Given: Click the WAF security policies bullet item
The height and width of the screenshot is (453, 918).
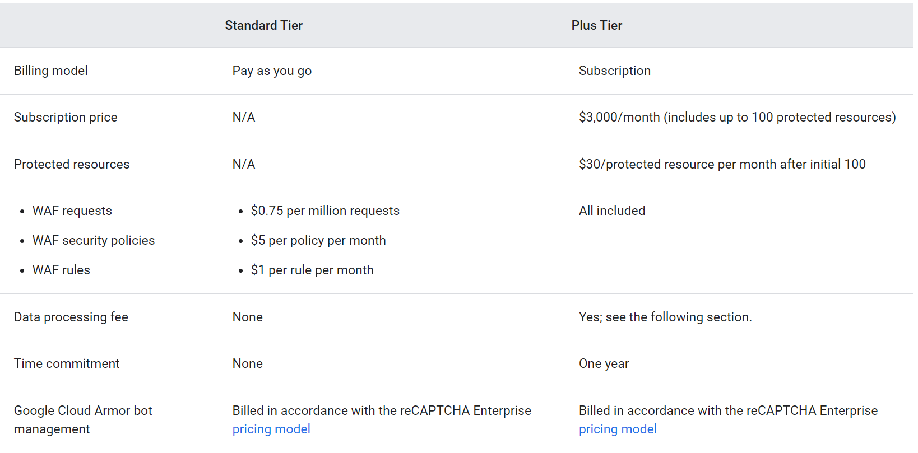Looking at the screenshot, I should (94, 241).
